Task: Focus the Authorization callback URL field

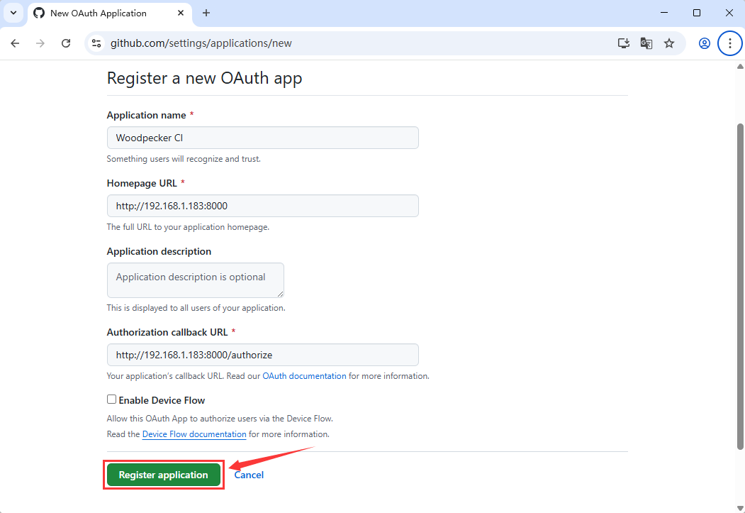Action: tap(263, 355)
